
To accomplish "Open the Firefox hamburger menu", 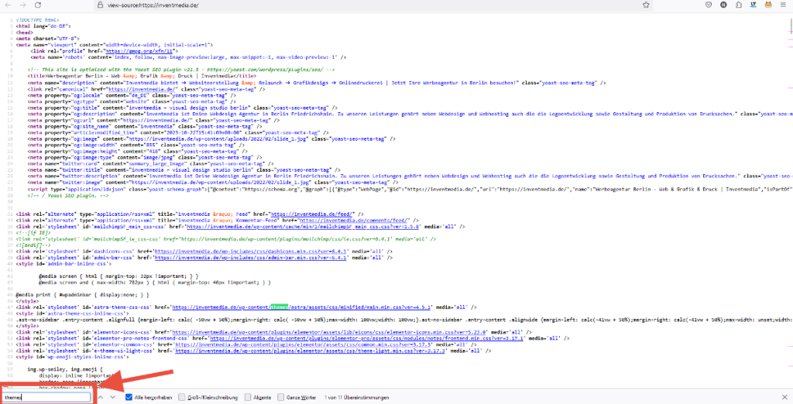I will tap(783, 5).
